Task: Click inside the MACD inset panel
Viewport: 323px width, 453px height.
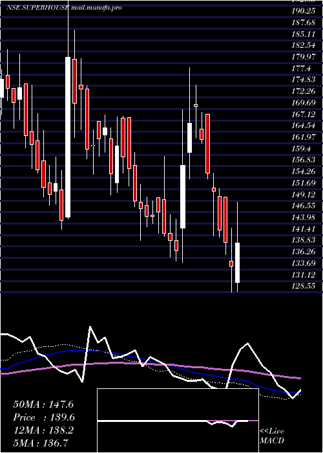Action: tap(178, 421)
